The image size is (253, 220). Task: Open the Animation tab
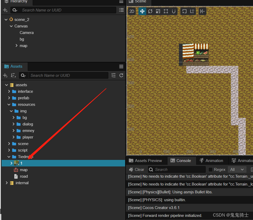pyautogui.click(x=212, y=161)
